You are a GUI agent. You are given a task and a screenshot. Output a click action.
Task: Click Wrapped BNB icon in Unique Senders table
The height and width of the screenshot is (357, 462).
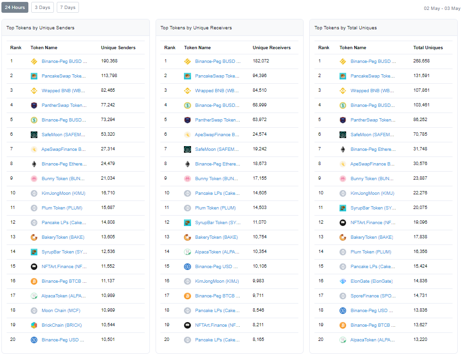[34, 91]
